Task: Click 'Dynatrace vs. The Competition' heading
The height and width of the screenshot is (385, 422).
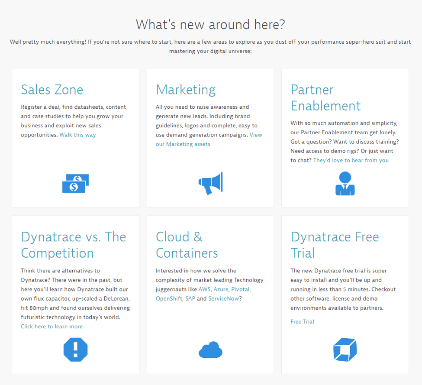Action: pos(74,245)
